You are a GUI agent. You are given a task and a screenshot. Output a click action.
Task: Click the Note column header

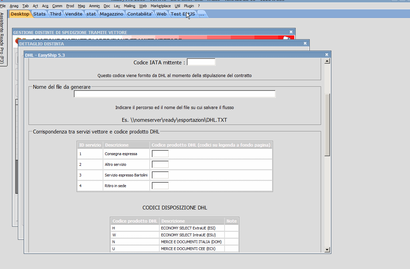point(231,221)
